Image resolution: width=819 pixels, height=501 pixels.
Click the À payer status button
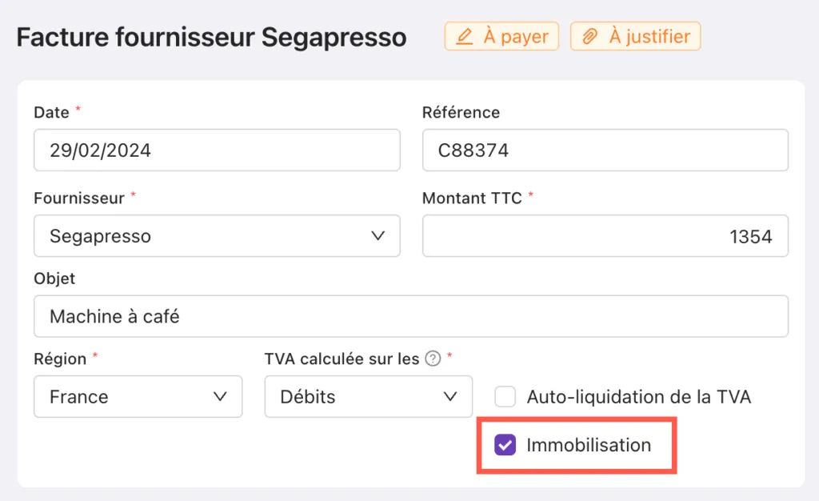click(x=501, y=36)
